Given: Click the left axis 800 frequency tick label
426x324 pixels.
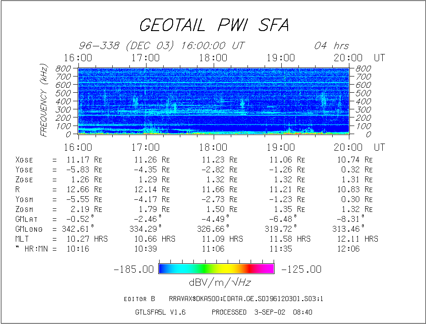Looking at the screenshot, I should [x=63, y=68].
